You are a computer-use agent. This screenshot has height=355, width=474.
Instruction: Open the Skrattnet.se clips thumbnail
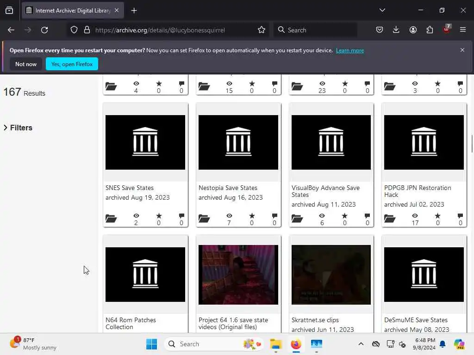coord(331,275)
